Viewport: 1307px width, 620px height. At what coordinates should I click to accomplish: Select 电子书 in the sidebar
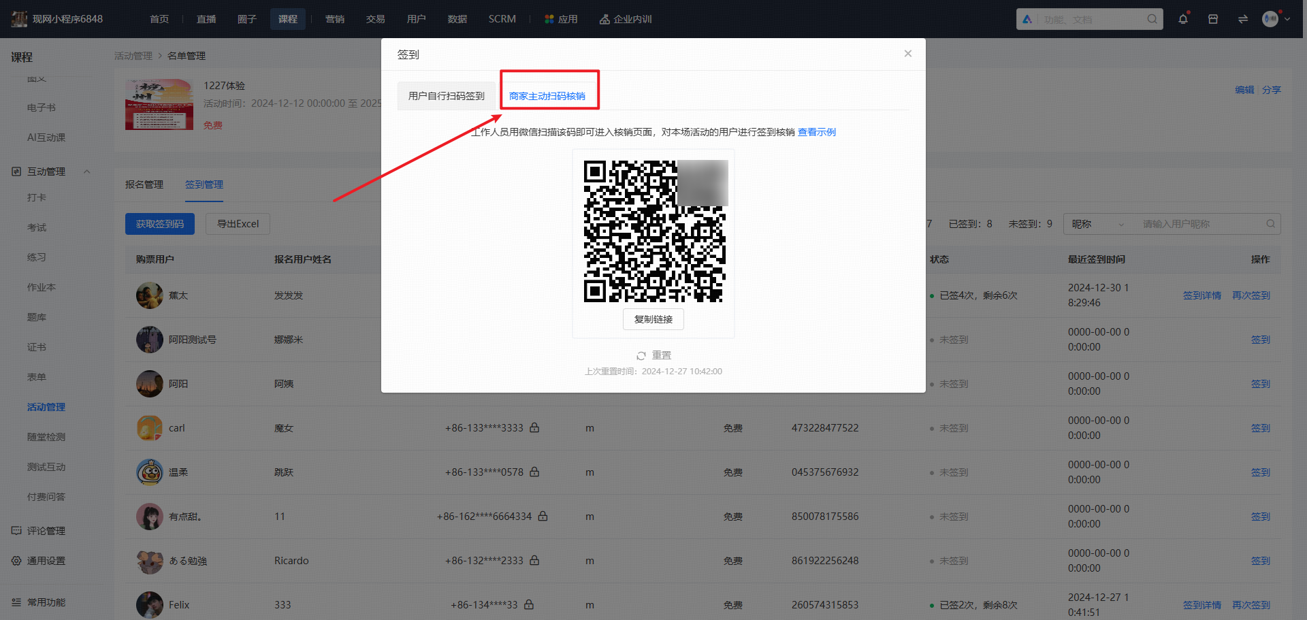[x=42, y=108]
